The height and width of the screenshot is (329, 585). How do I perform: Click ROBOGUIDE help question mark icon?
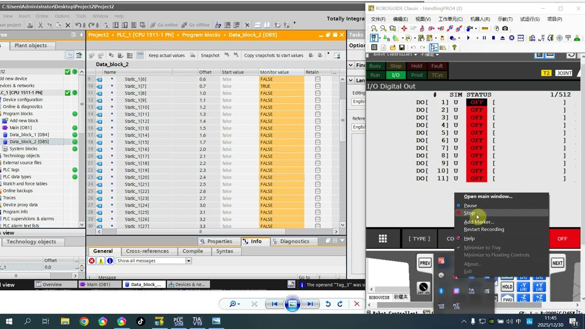pyautogui.click(x=454, y=48)
